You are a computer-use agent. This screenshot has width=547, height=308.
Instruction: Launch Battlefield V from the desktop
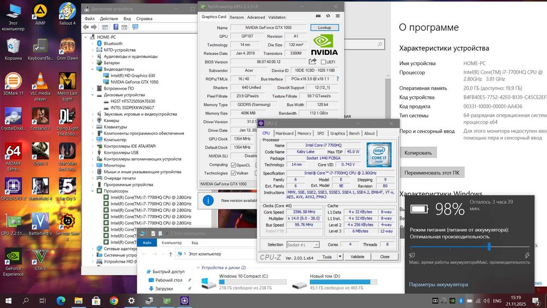click(x=40, y=224)
